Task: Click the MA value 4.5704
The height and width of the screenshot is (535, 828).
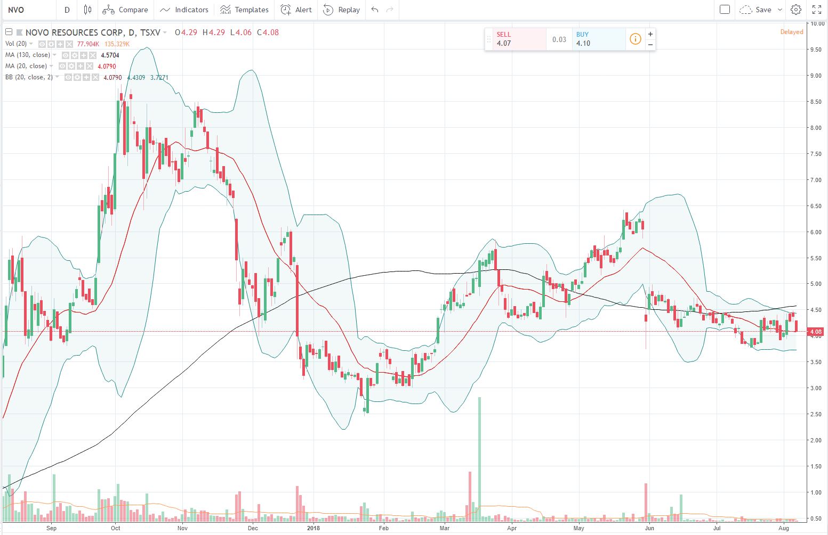Action: (110, 55)
